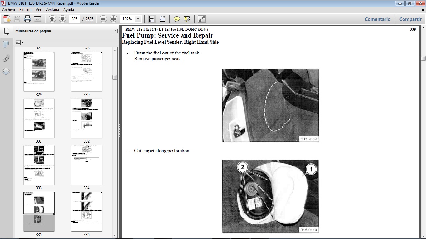Open the Compartir pane
426x239 pixels.
(x=410, y=19)
